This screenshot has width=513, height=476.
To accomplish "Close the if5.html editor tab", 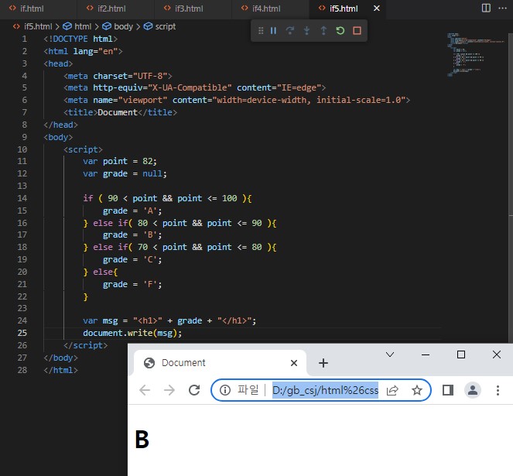I will click(x=377, y=9).
